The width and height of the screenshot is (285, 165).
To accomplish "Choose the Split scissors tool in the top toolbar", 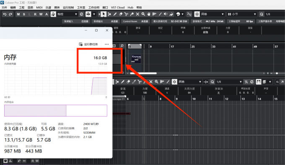I will point(126,14).
